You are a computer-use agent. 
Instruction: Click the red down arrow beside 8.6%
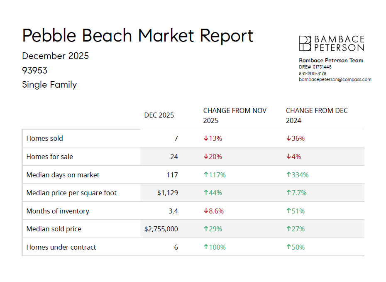pyautogui.click(x=205, y=211)
